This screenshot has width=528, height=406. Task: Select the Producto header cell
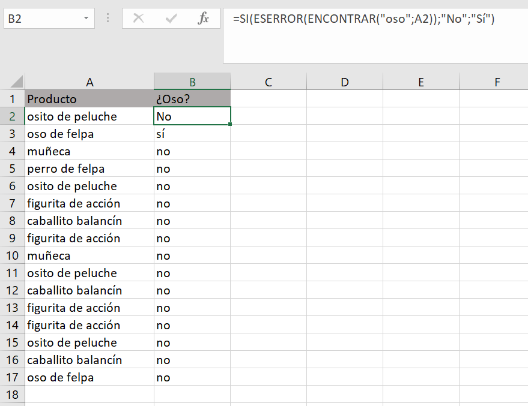pyautogui.click(x=90, y=99)
